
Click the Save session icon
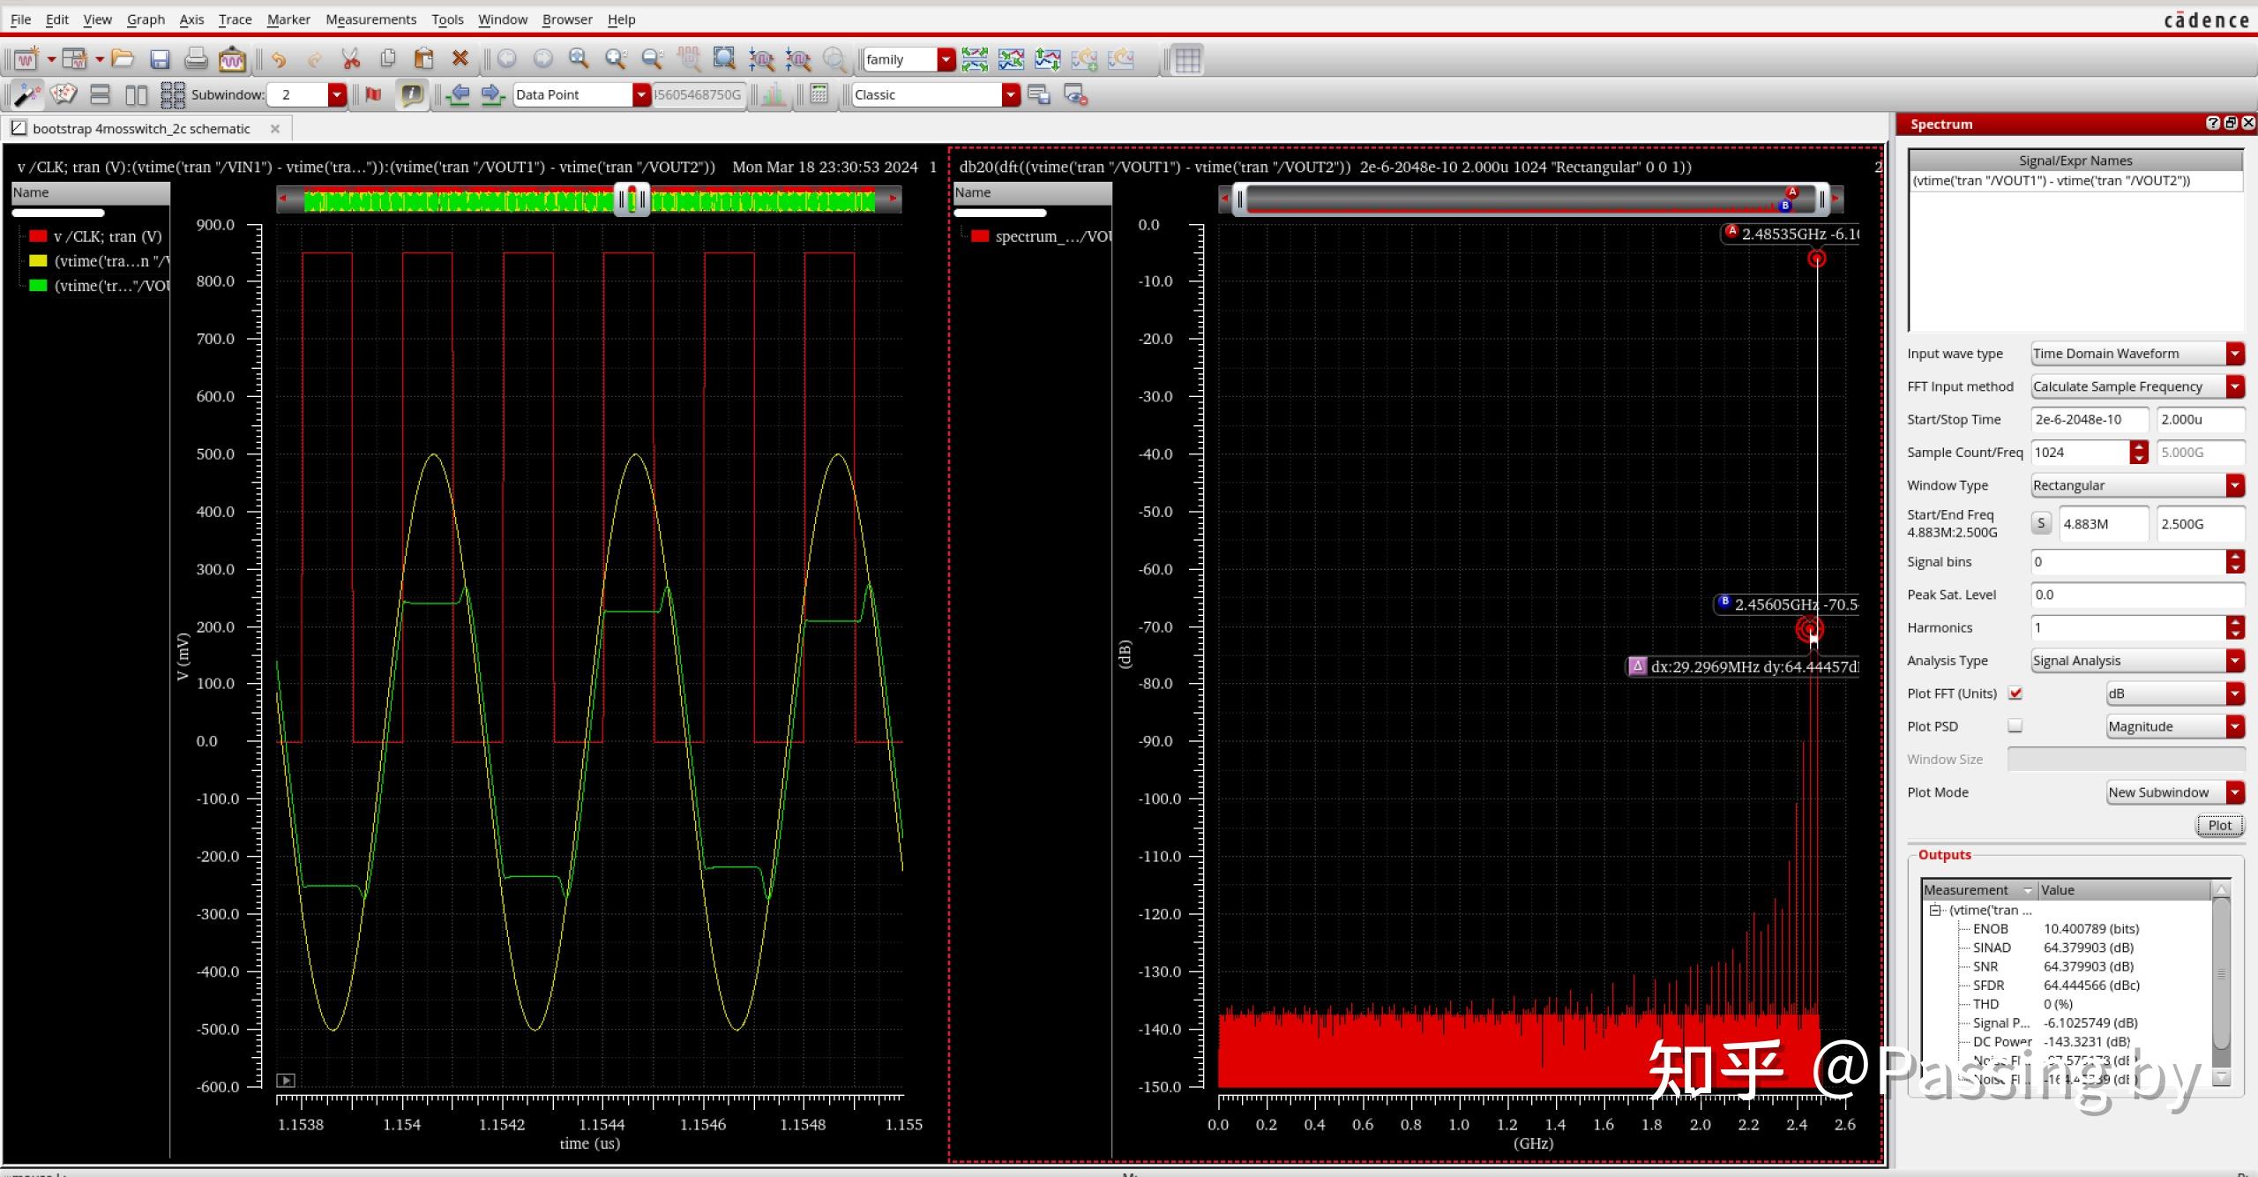coord(160,59)
